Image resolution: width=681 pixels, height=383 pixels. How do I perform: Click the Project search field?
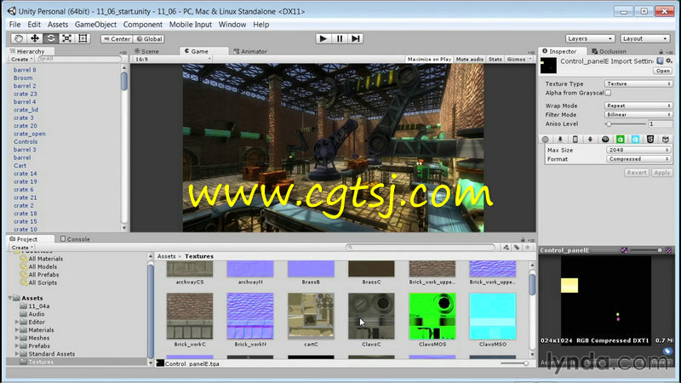tap(421, 248)
